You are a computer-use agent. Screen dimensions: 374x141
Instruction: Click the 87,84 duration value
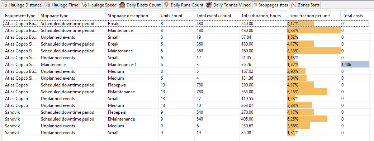point(247,37)
